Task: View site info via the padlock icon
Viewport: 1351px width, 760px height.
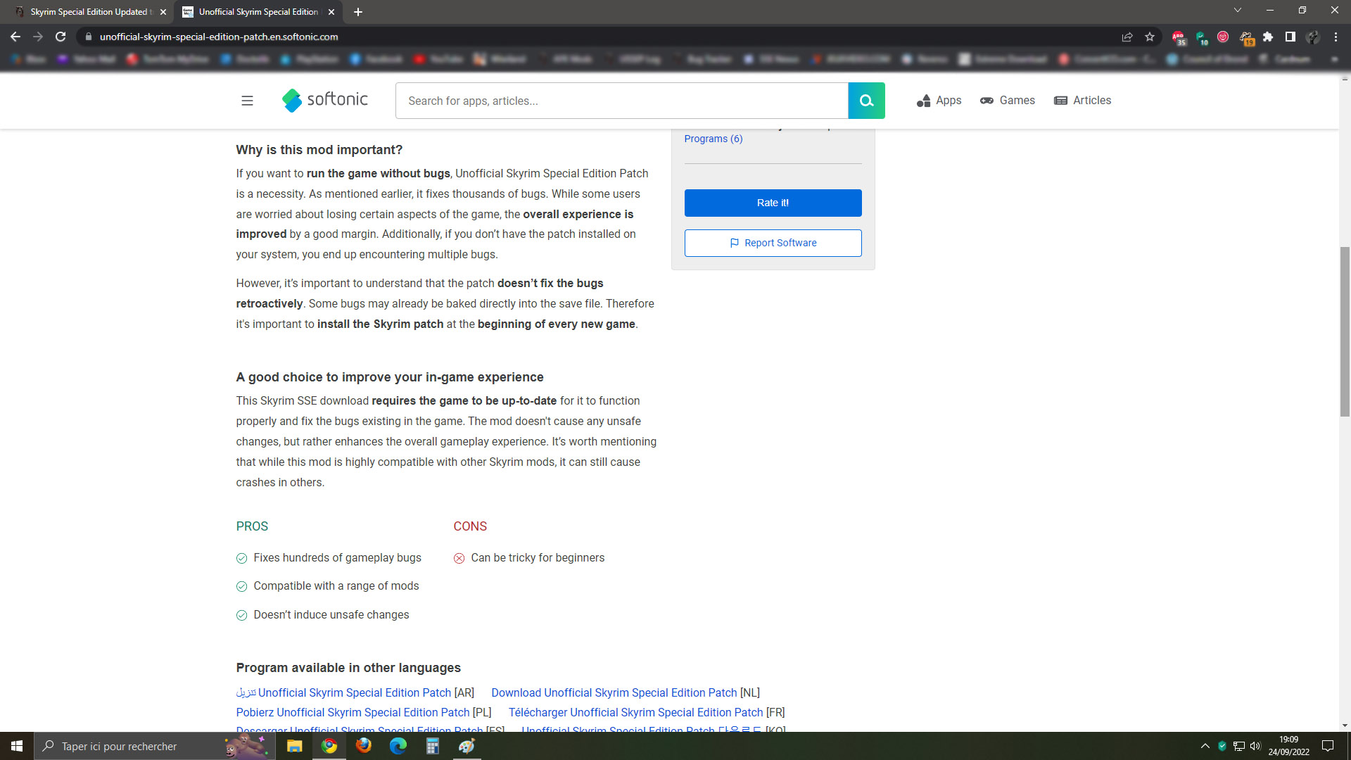Action: (89, 37)
